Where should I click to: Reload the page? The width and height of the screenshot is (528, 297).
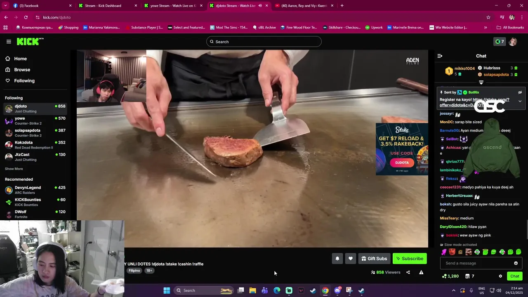click(26, 17)
